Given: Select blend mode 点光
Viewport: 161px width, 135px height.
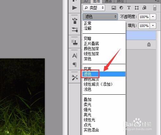Looking at the screenshot, I should pyautogui.click(x=104, y=125).
